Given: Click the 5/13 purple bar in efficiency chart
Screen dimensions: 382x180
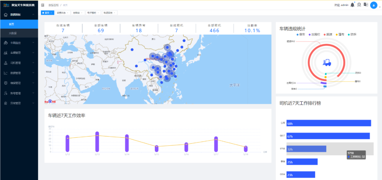Looking at the screenshot, I should coord(97,142).
